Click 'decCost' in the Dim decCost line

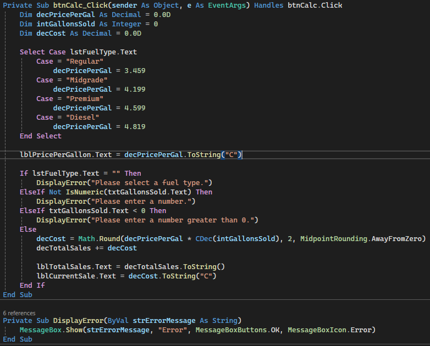51,34
